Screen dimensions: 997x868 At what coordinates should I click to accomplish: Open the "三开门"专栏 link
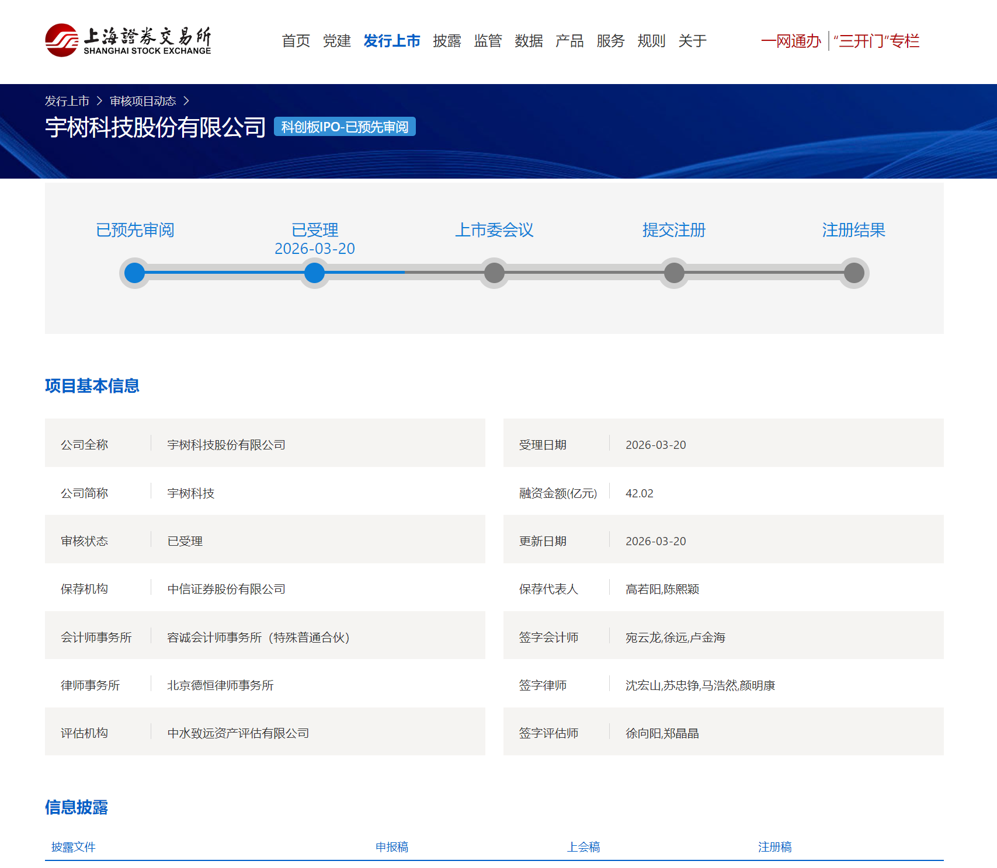876,41
